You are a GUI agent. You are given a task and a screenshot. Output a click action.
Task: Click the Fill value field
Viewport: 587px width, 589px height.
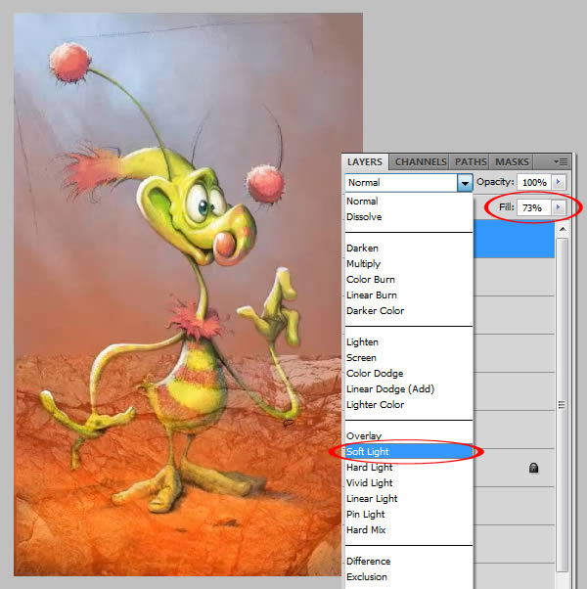coord(533,207)
